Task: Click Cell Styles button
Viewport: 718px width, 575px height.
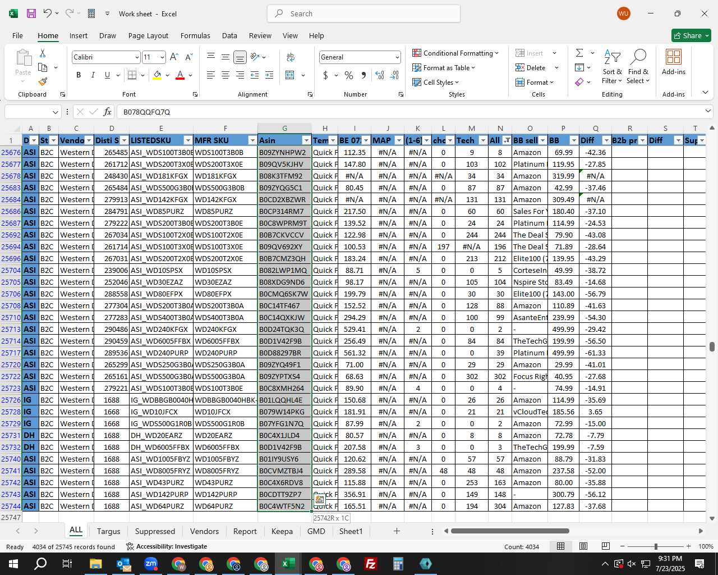Action: click(436, 82)
